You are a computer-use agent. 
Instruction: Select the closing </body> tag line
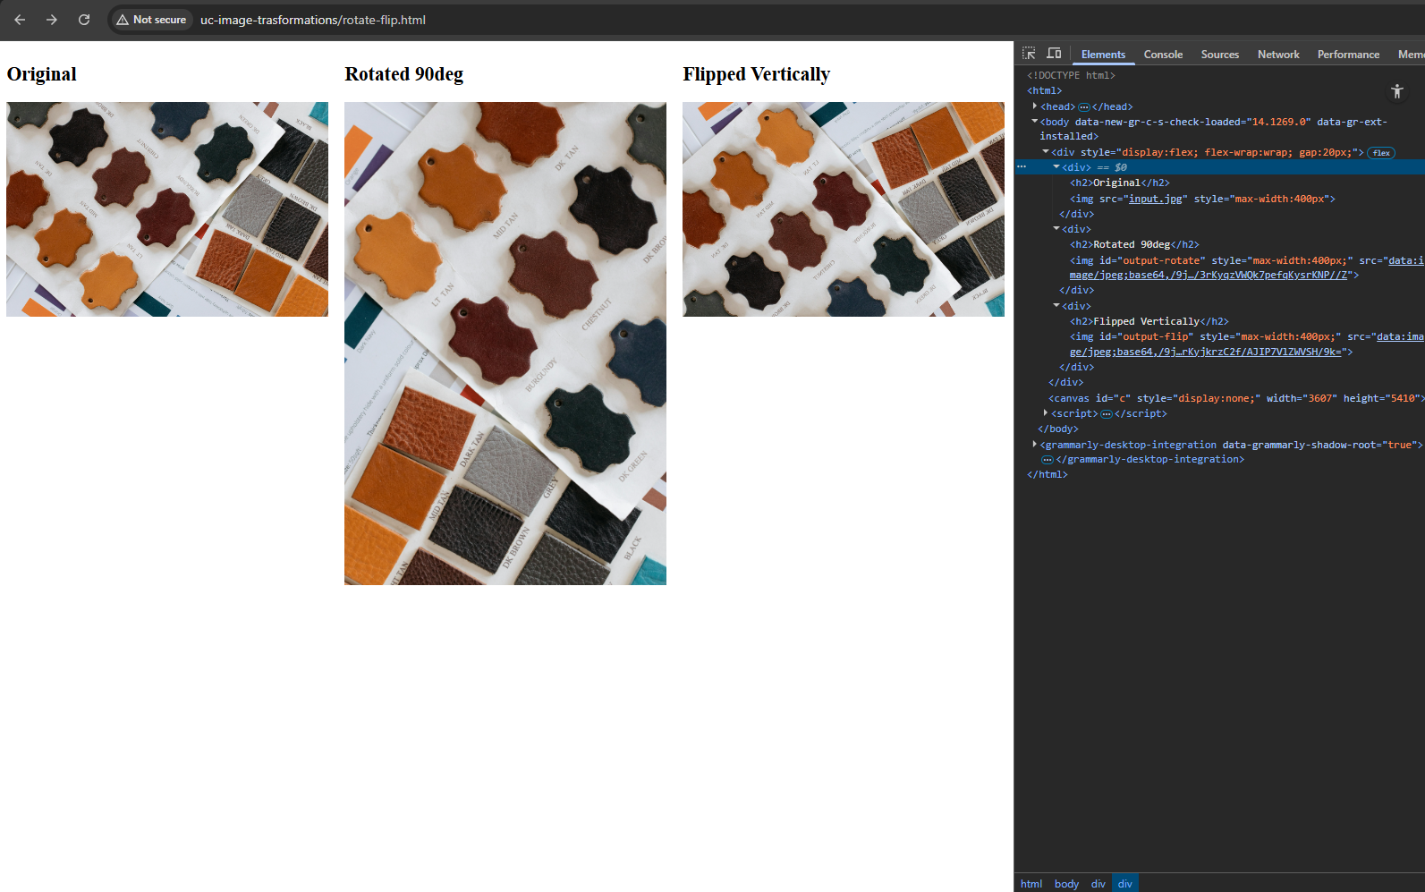tap(1058, 429)
